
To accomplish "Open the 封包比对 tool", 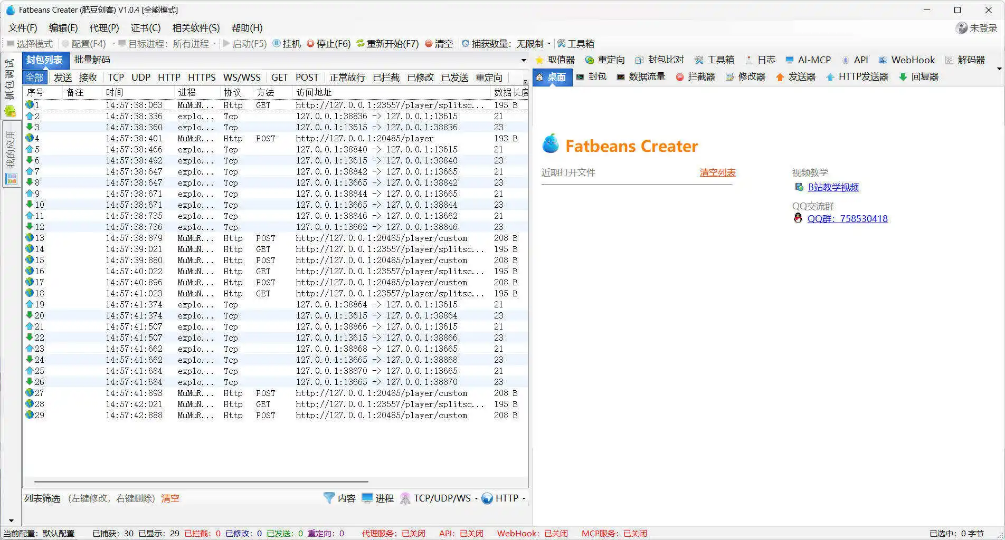I will pos(660,60).
